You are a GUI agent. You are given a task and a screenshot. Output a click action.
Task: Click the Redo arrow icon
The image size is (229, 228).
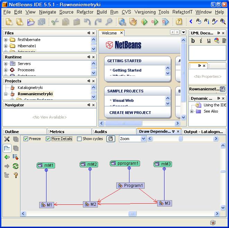pyautogui.click(x=98, y=22)
